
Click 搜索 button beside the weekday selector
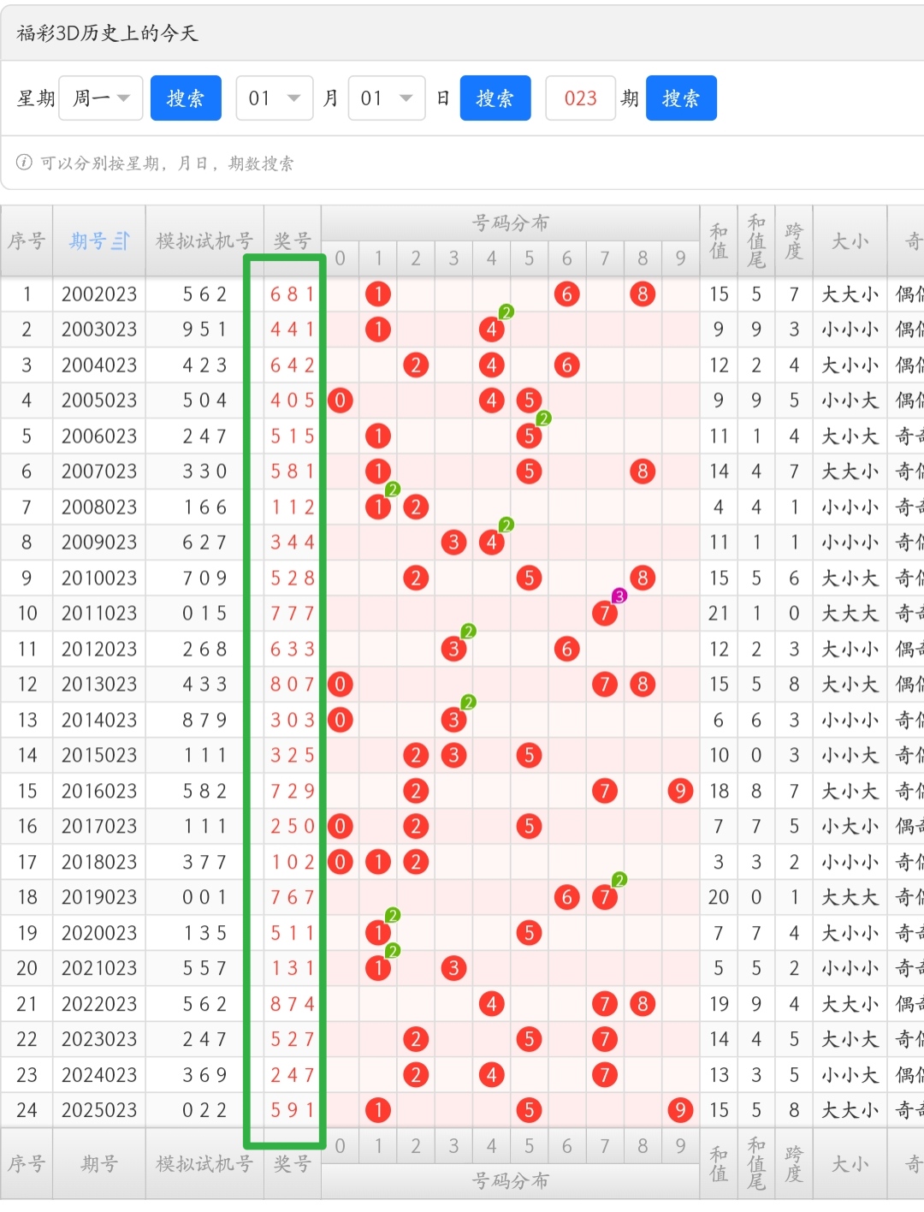(x=186, y=98)
